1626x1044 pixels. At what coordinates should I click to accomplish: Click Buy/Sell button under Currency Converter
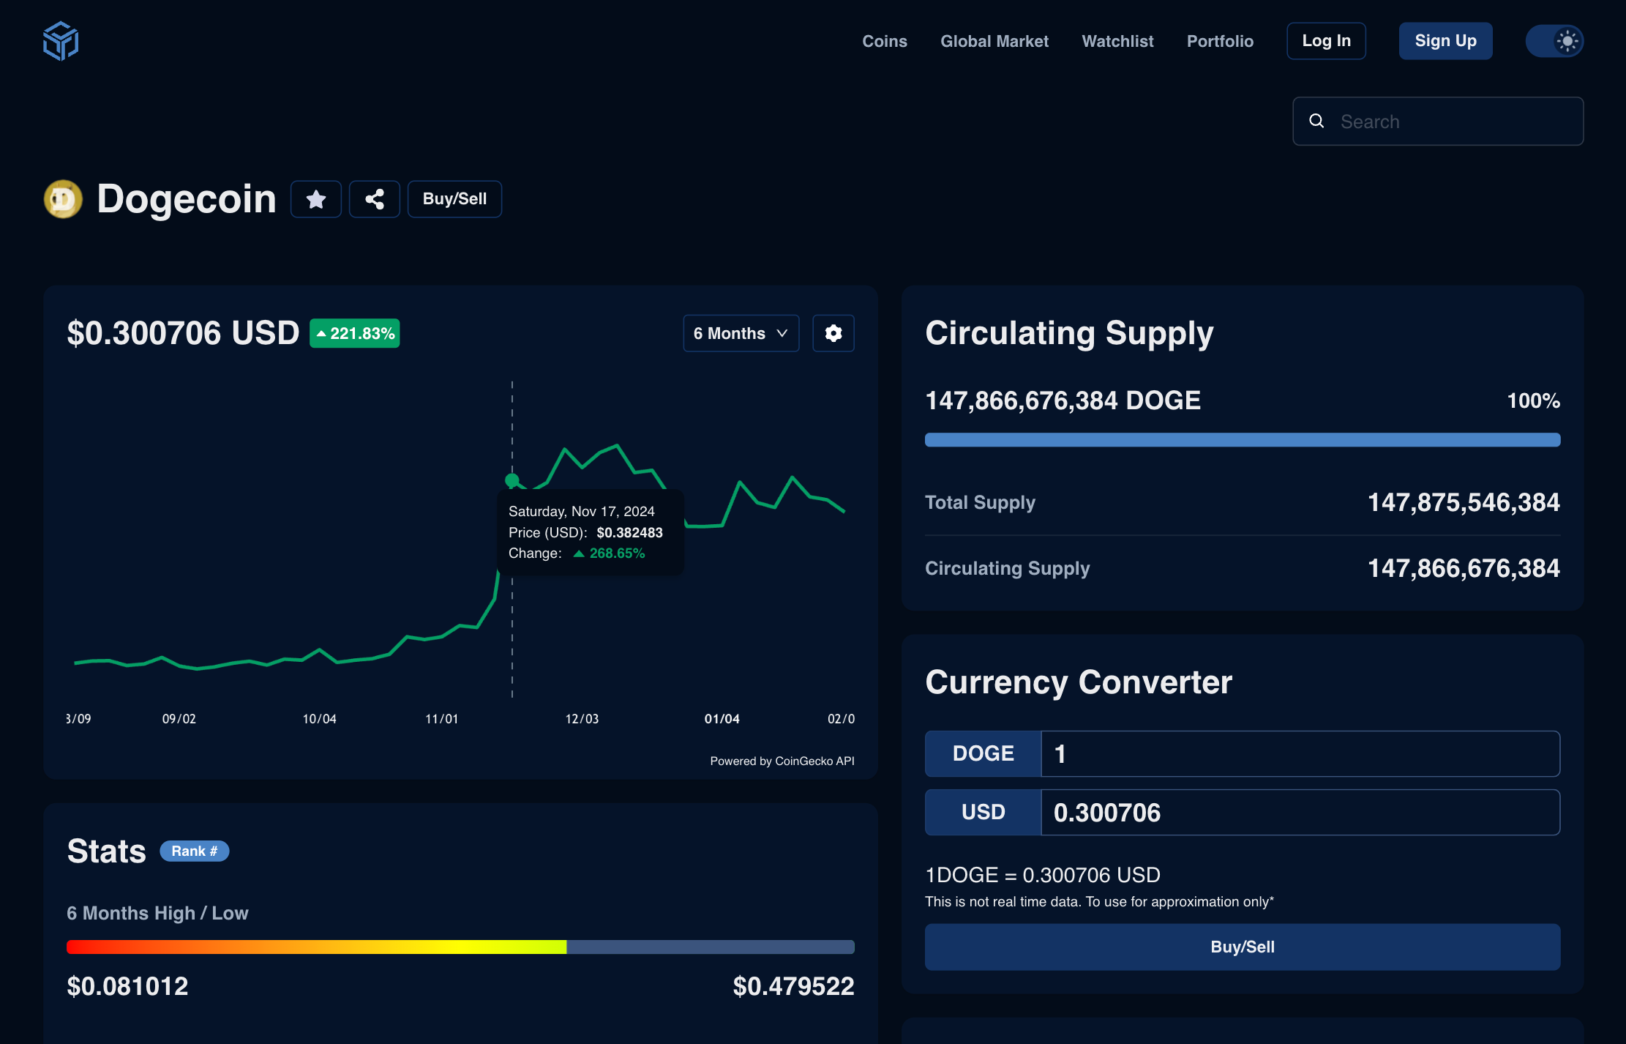1242,947
